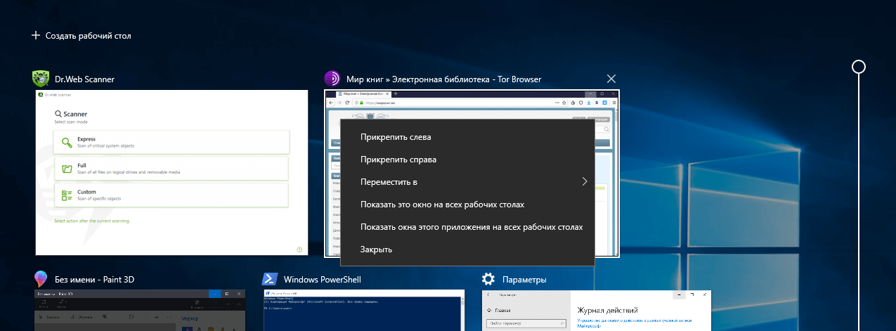This screenshot has height=331, width=896.
Task: Click "Dr.Web Scanner" window title
Action: click(84, 79)
